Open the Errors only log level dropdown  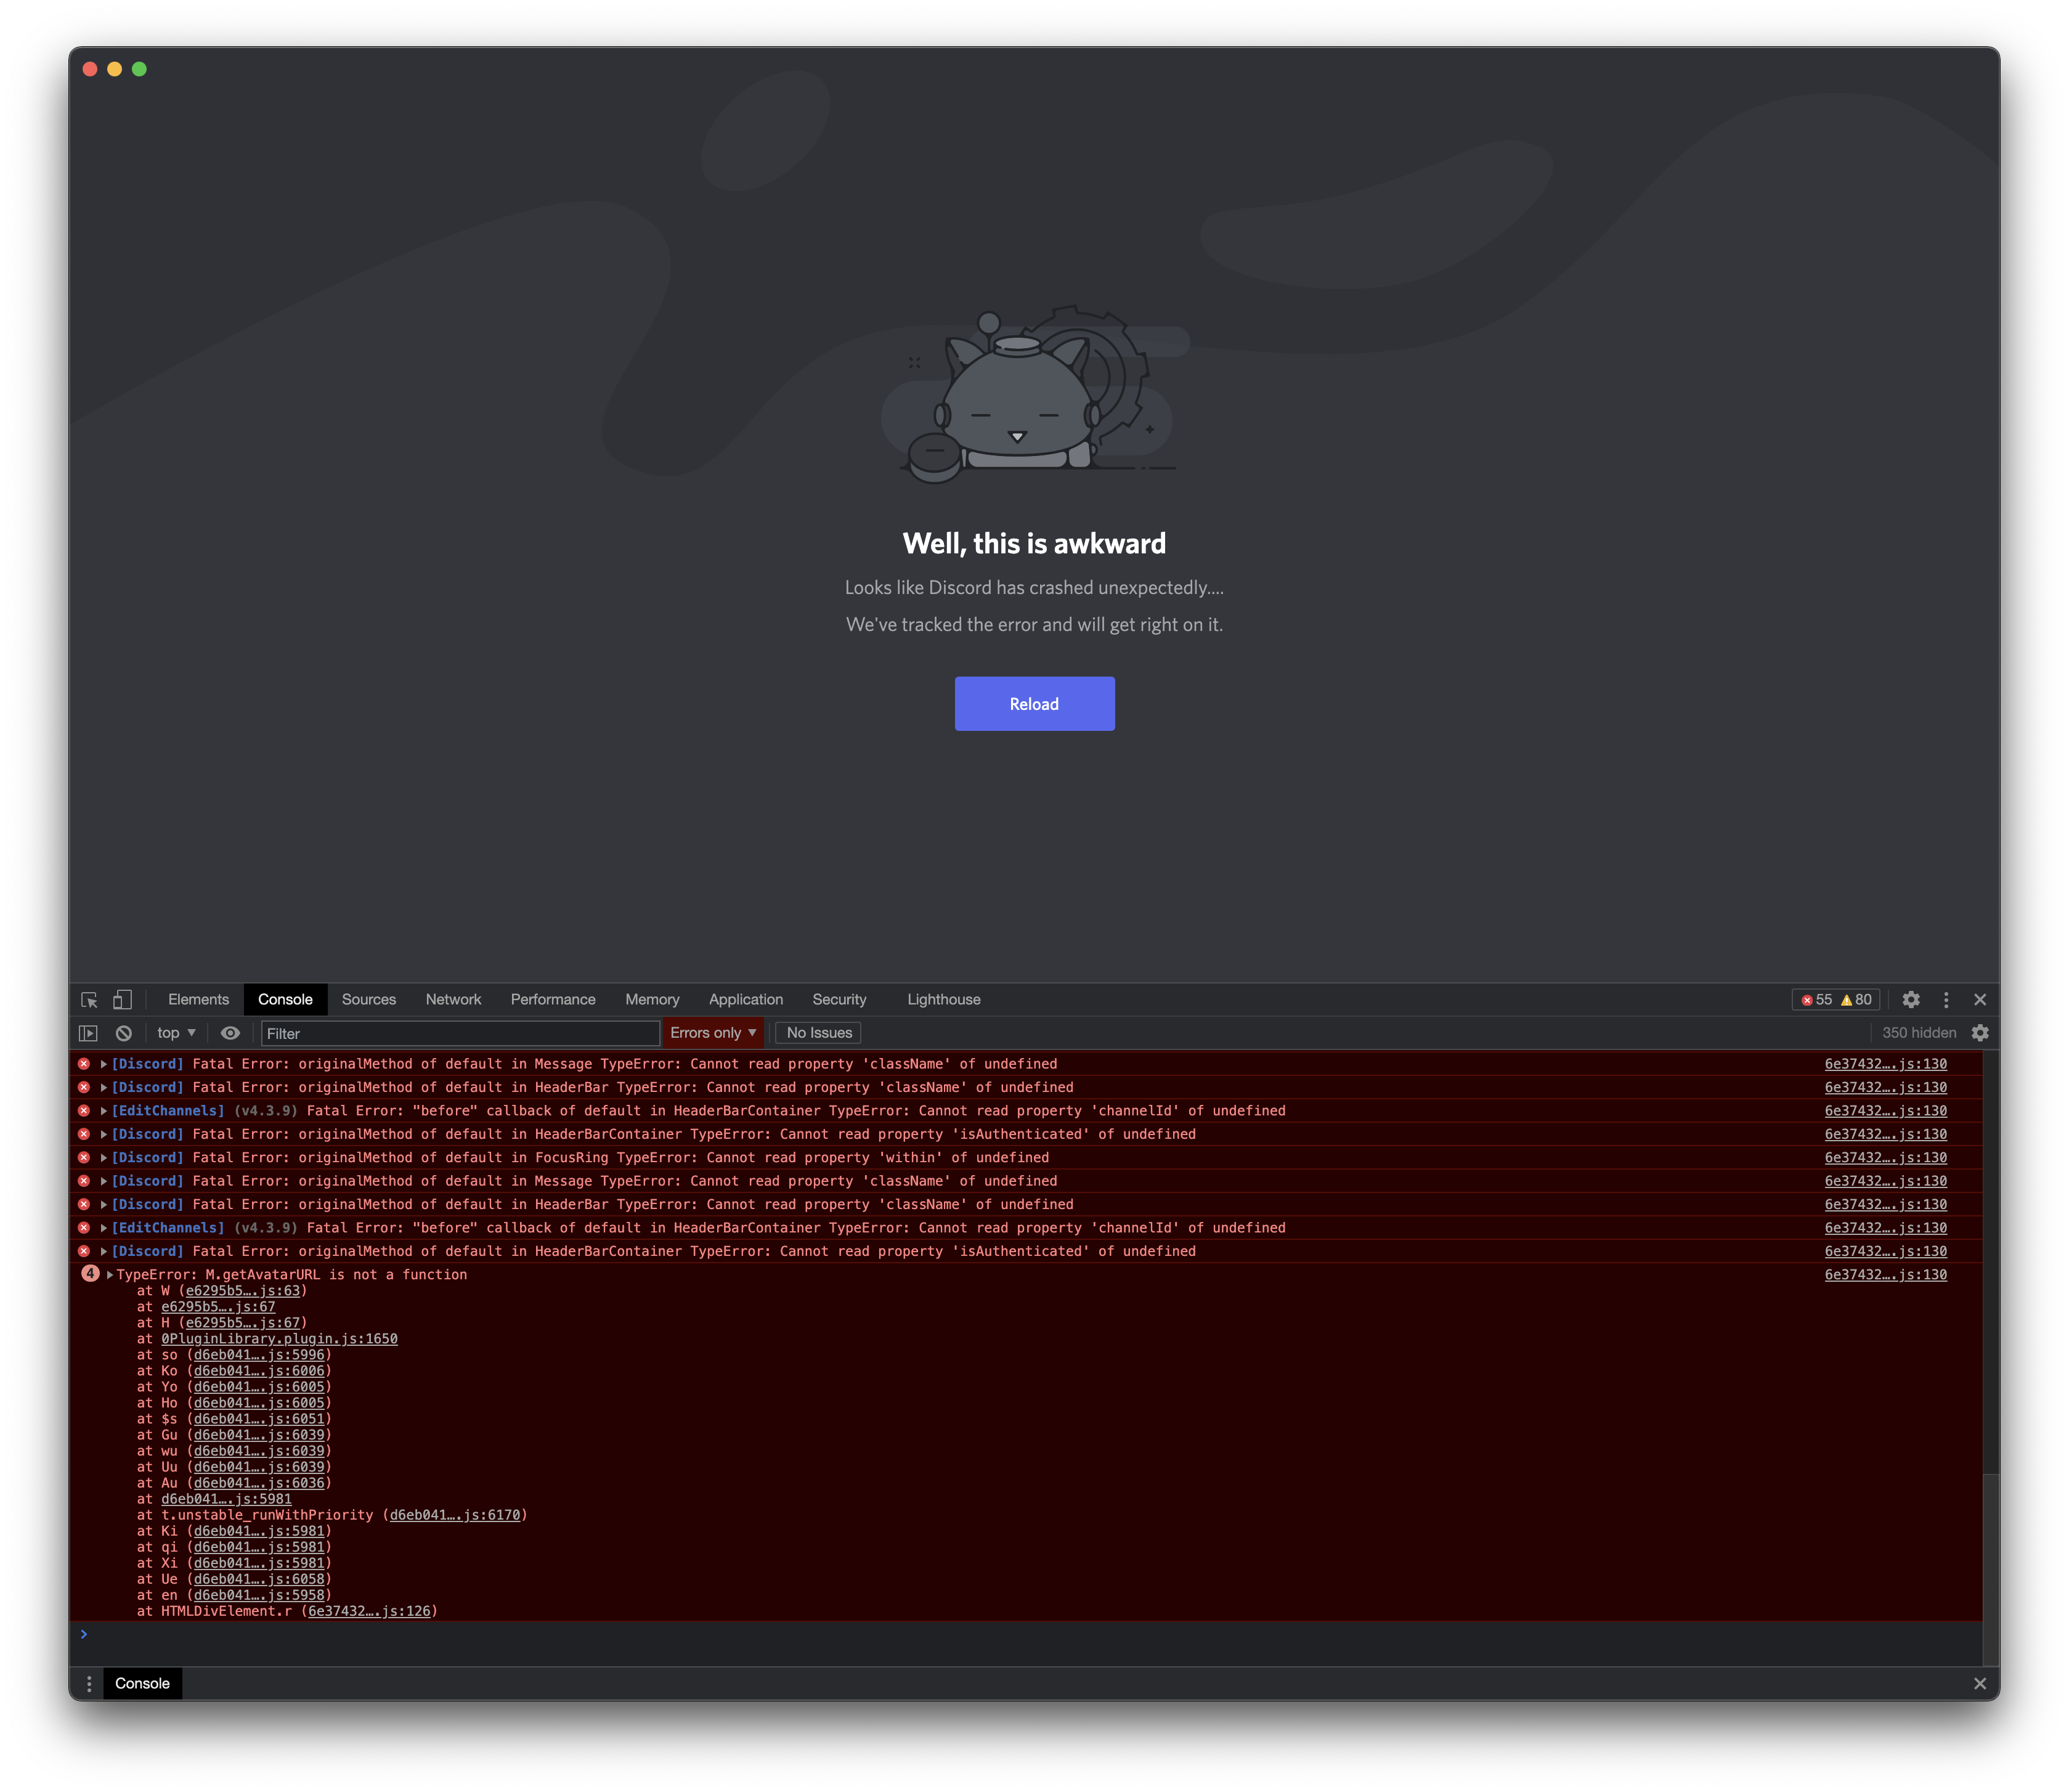pos(713,1033)
